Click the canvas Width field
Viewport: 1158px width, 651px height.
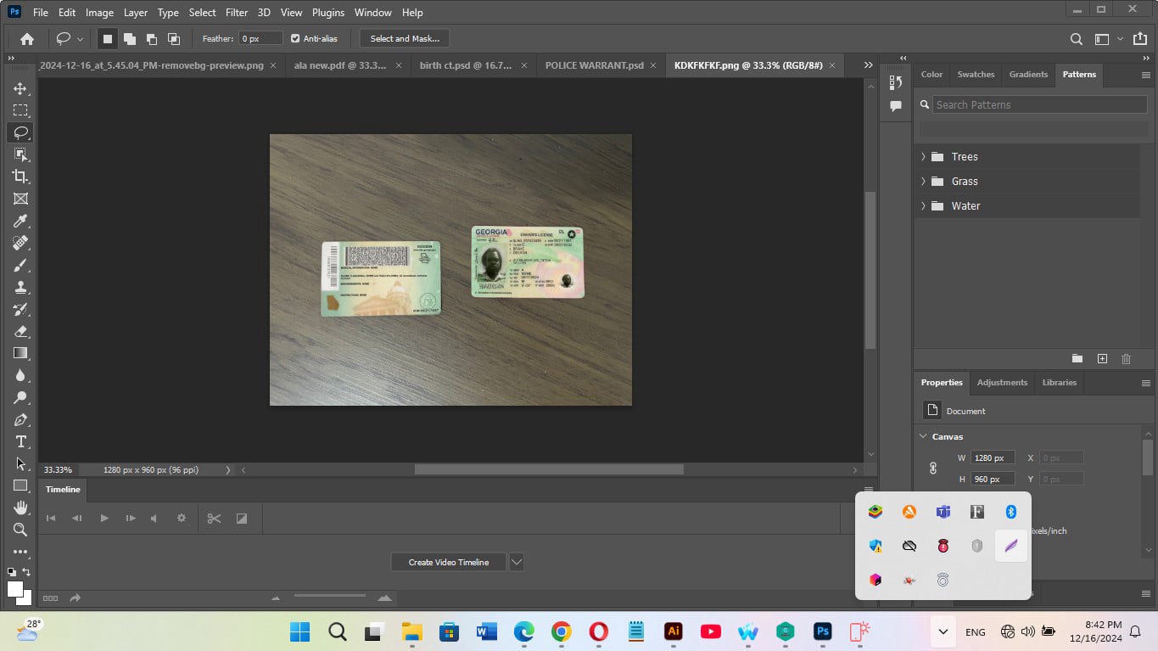(993, 457)
